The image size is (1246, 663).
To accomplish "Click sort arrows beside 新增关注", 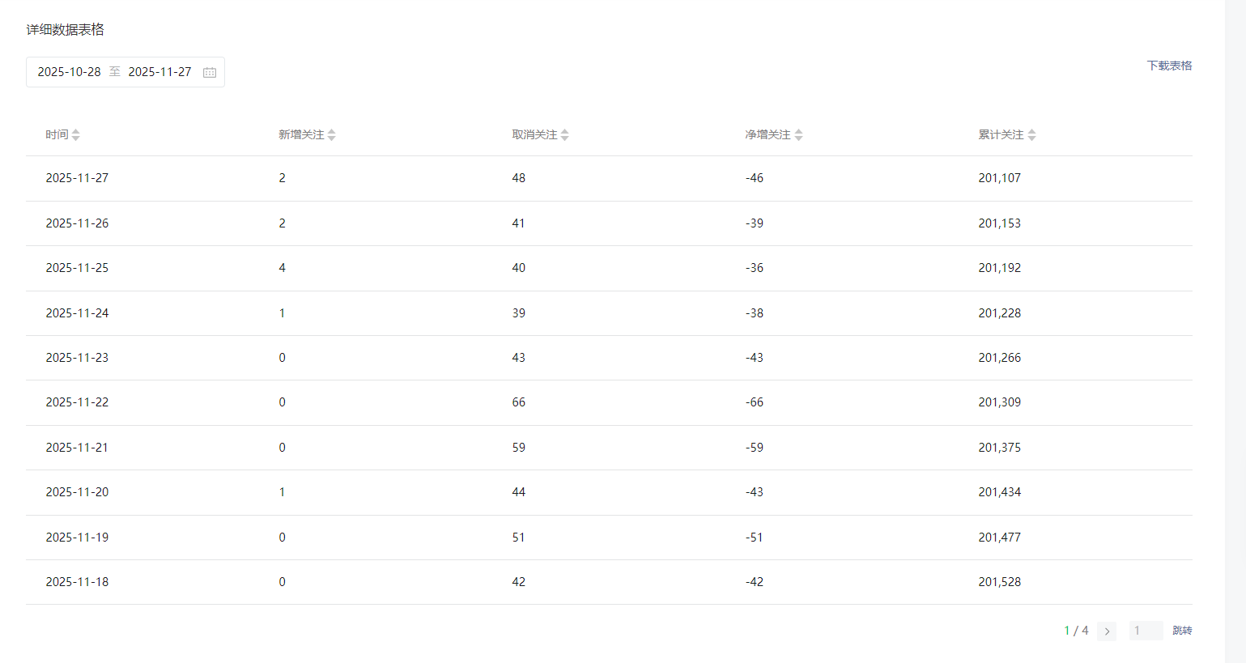I will click(x=331, y=135).
